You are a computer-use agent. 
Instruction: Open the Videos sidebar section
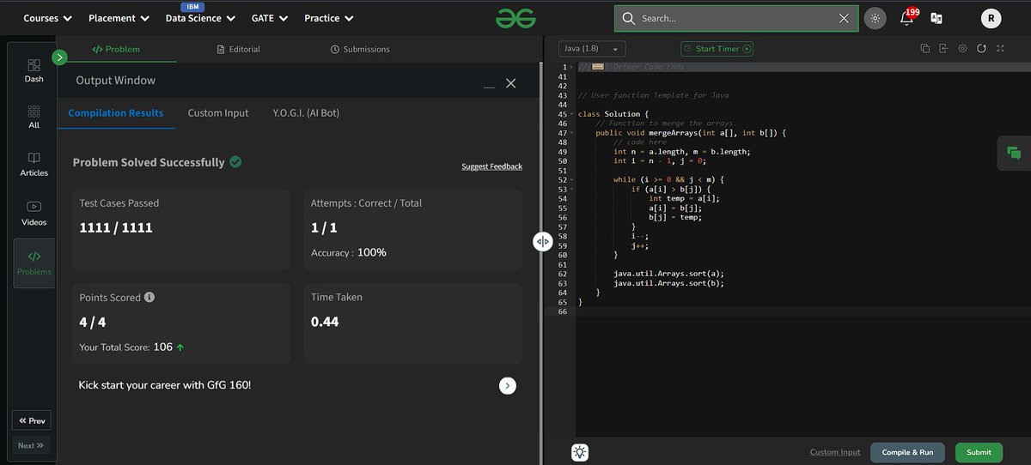point(34,213)
